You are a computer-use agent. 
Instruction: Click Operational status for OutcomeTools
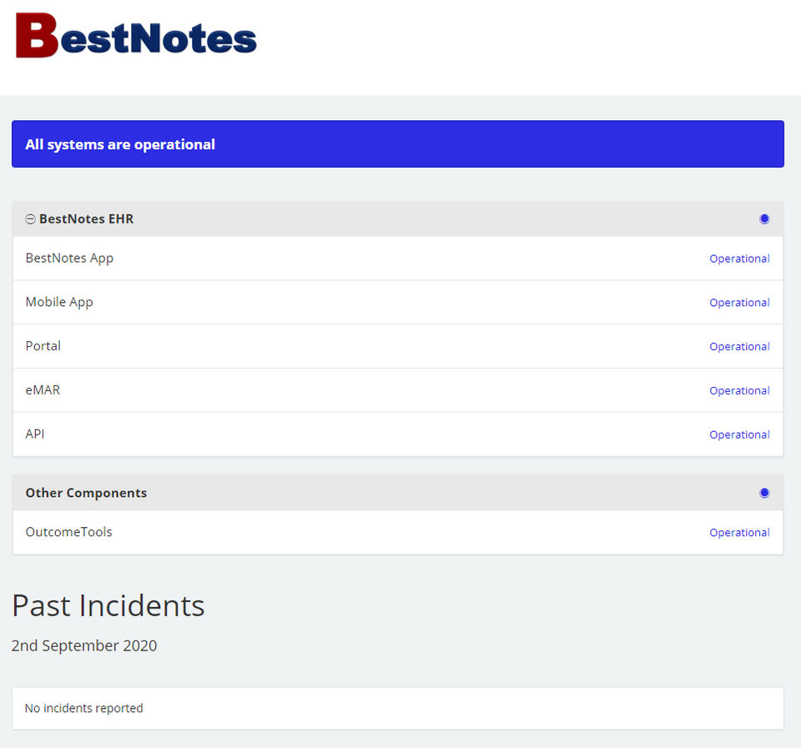[739, 533]
